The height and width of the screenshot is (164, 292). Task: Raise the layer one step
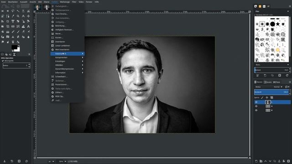tap(266, 161)
